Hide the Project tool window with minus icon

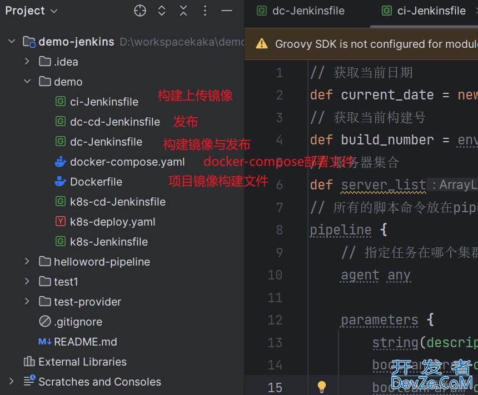coord(227,11)
